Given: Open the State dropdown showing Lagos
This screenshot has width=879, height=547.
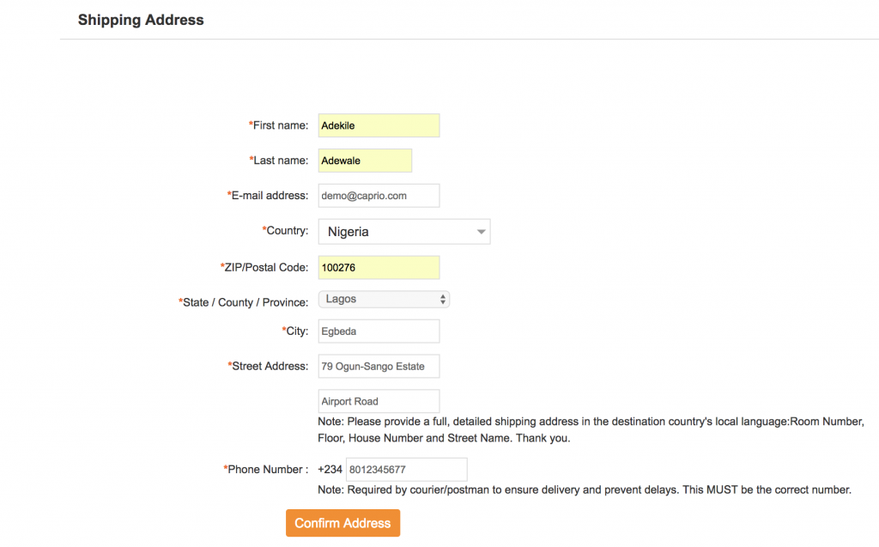Looking at the screenshot, I should (x=384, y=299).
